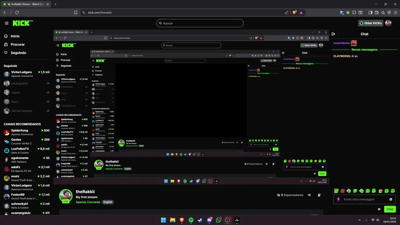Open the Windows Start button on the taskbar

coord(163,220)
